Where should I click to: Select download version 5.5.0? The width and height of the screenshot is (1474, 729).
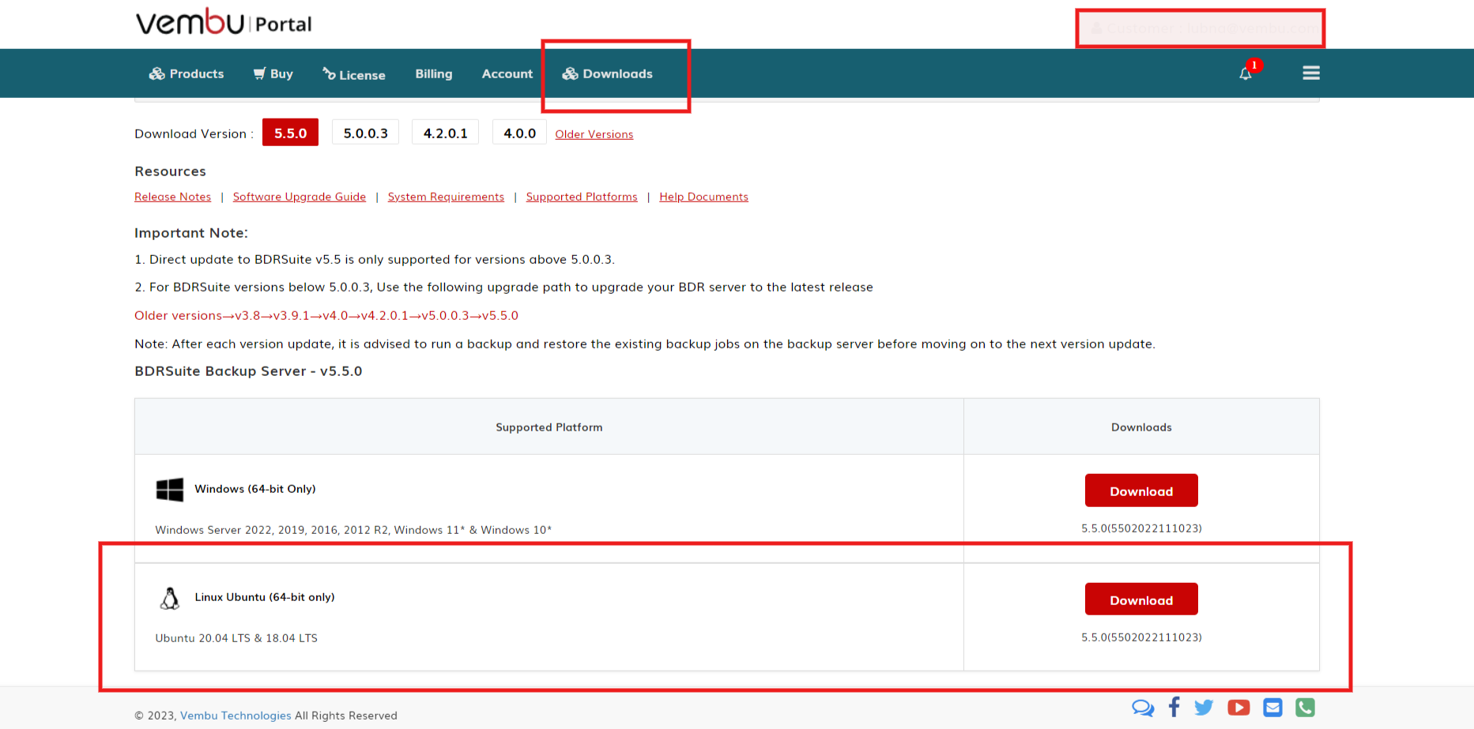tap(290, 133)
